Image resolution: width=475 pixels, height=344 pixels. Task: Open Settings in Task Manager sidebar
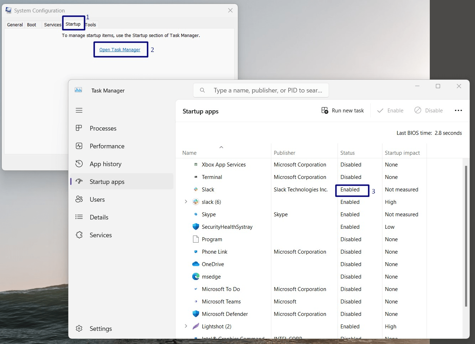coord(122,328)
